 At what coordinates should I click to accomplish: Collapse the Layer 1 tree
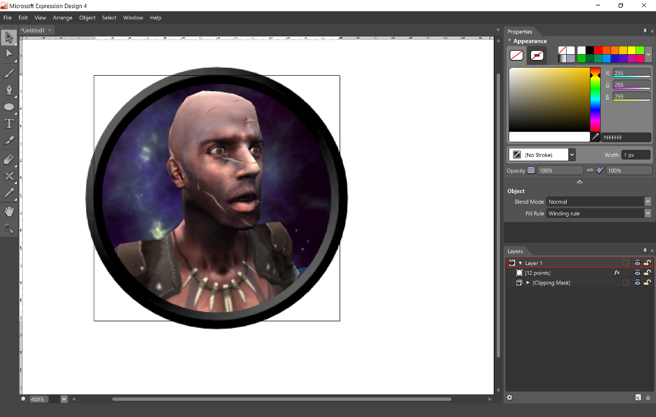[x=520, y=263]
